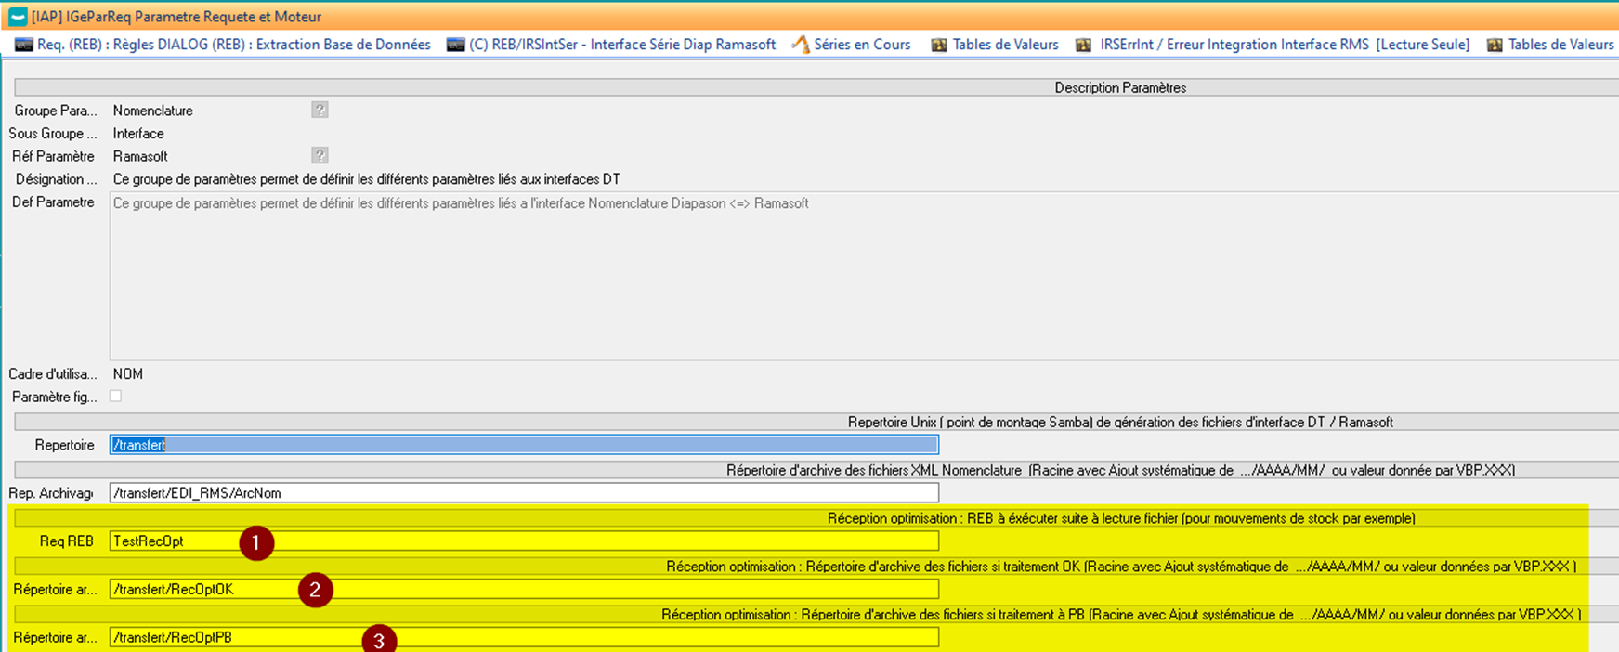Click the REB/IRSIntSer interface série icon
This screenshot has height=652, width=1619.
click(x=455, y=45)
